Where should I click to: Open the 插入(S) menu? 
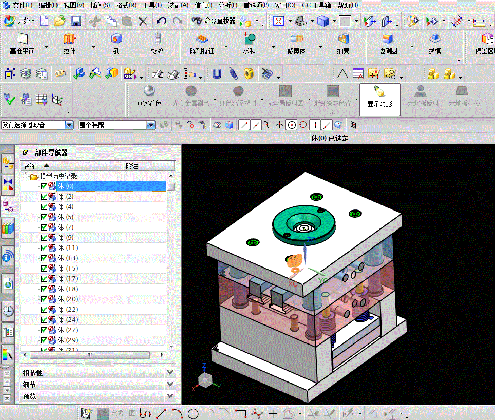click(100, 5)
